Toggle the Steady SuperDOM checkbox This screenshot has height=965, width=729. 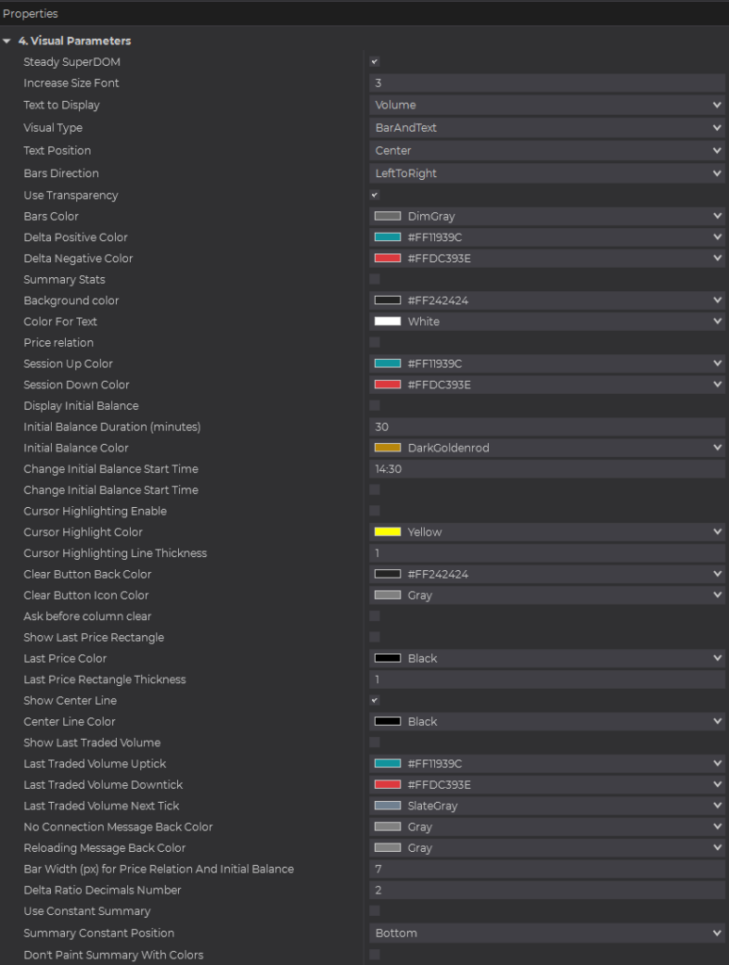point(374,61)
